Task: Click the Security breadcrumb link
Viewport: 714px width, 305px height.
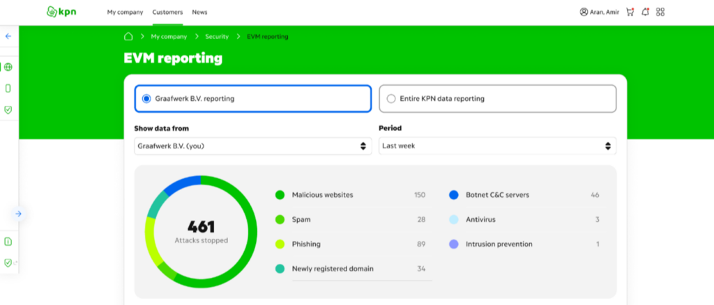Action: [x=217, y=36]
